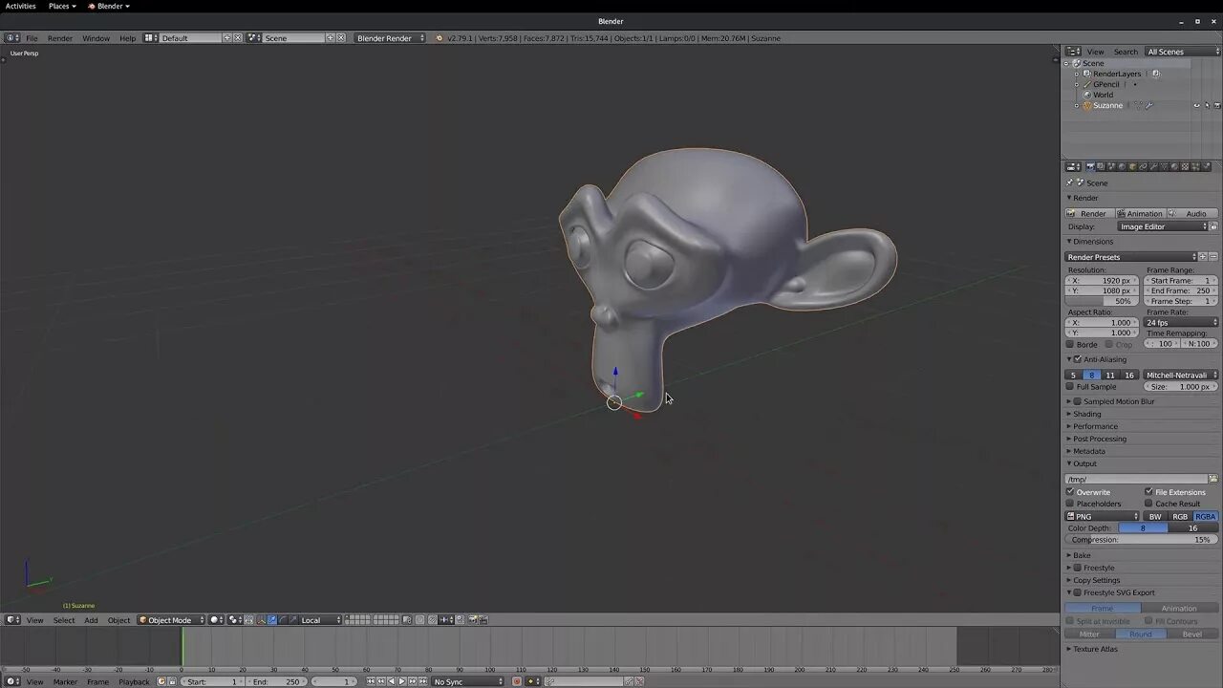The image size is (1223, 688).
Task: Click the remove render preset minus icon
Action: (x=1213, y=257)
